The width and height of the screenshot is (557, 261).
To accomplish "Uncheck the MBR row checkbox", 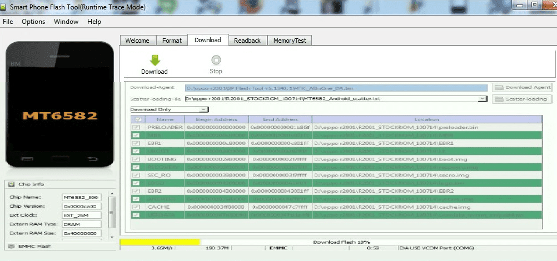I will click(136, 135).
